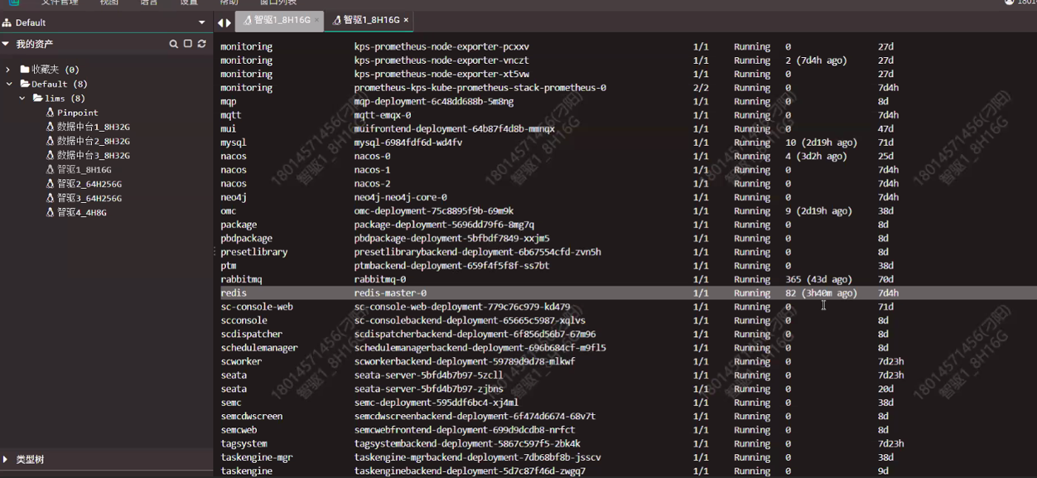1037x478 pixels.
Task: Connect to 数据中台2_8H32G asset
Action: [x=93, y=142]
